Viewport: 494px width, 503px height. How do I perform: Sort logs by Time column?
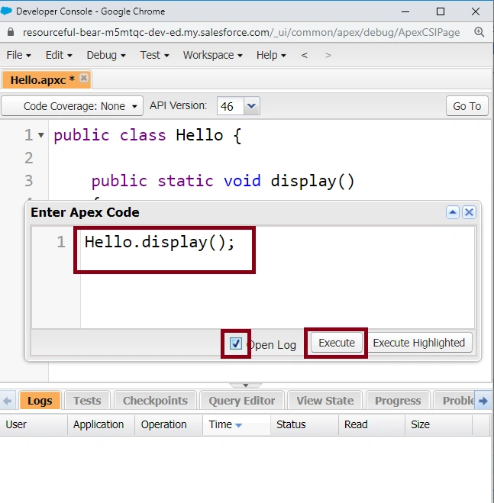point(237,424)
